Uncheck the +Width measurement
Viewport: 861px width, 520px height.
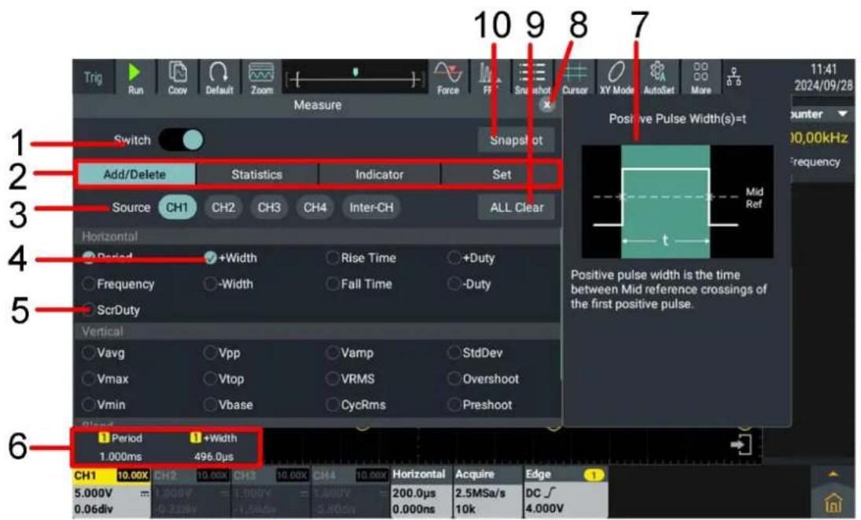210,258
